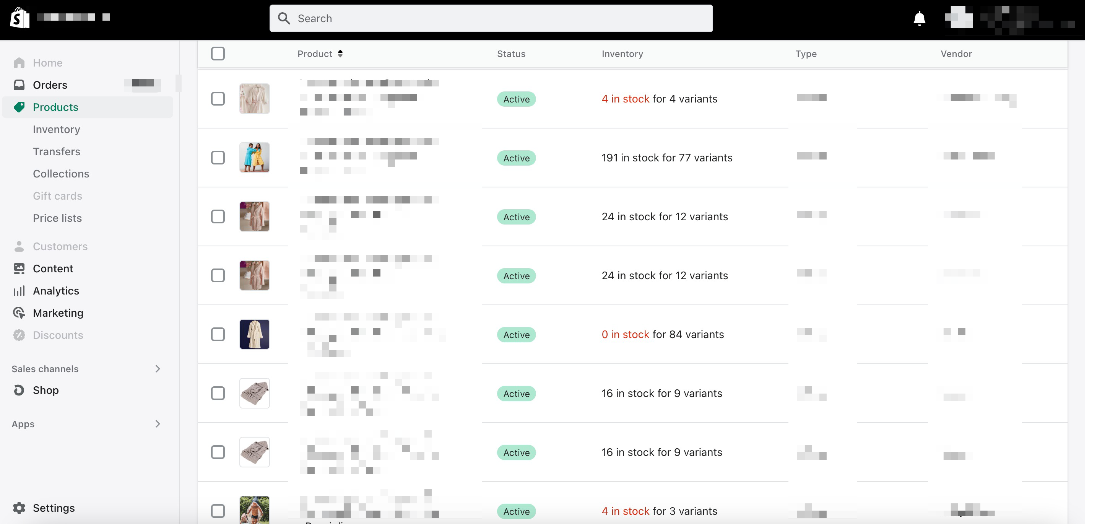Check the out-of-stock product checkbox
The width and height of the screenshot is (1097, 524).
click(x=218, y=334)
